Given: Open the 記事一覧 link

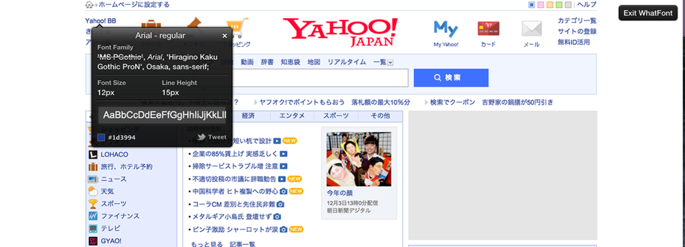Looking at the screenshot, I should click(242, 244).
